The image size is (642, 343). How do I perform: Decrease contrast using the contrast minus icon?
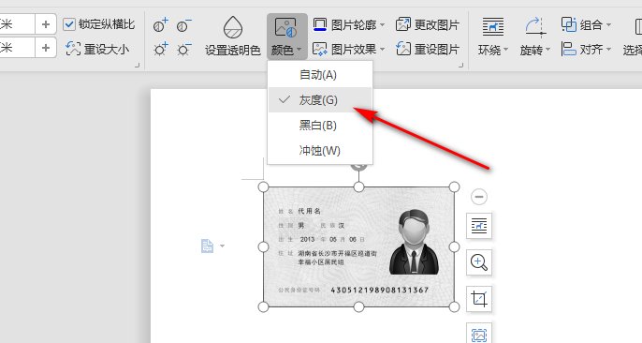pyautogui.click(x=184, y=25)
